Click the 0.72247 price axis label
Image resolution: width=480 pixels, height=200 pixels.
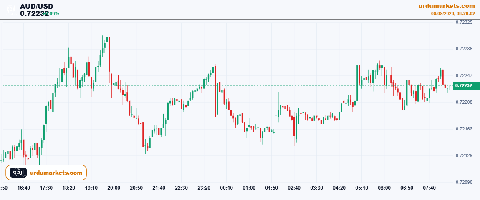point(463,75)
